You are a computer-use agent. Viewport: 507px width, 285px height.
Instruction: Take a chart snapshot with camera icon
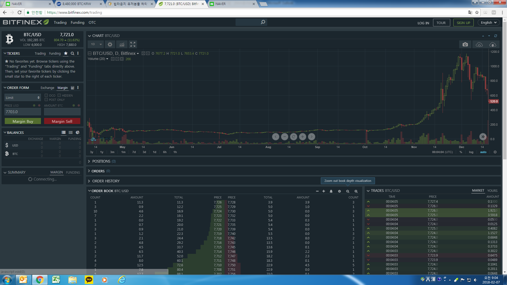pos(465,44)
